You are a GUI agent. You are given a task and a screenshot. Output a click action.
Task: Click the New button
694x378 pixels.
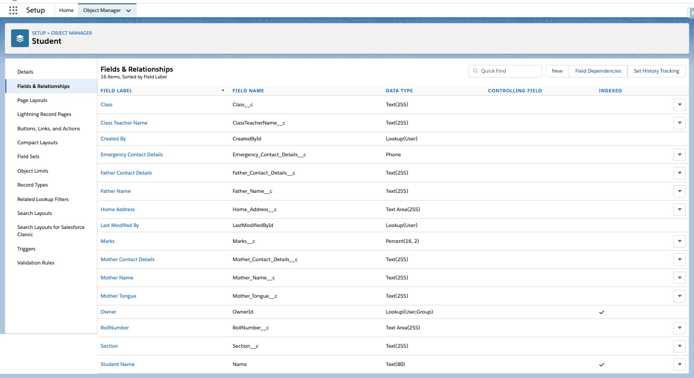click(x=557, y=71)
